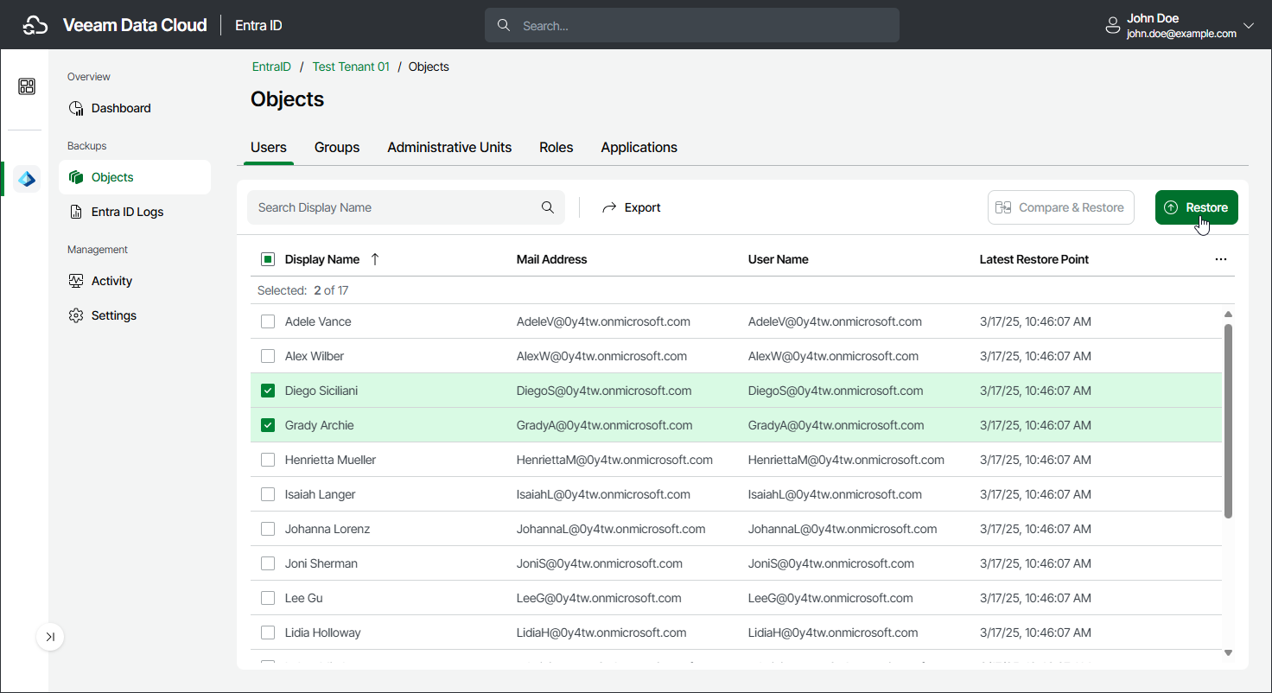Click the Entra ID Logs icon
Viewport: 1272px width, 693px height.
(x=76, y=212)
